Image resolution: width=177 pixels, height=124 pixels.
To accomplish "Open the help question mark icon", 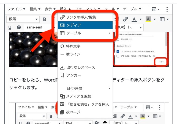I will 19,27.
